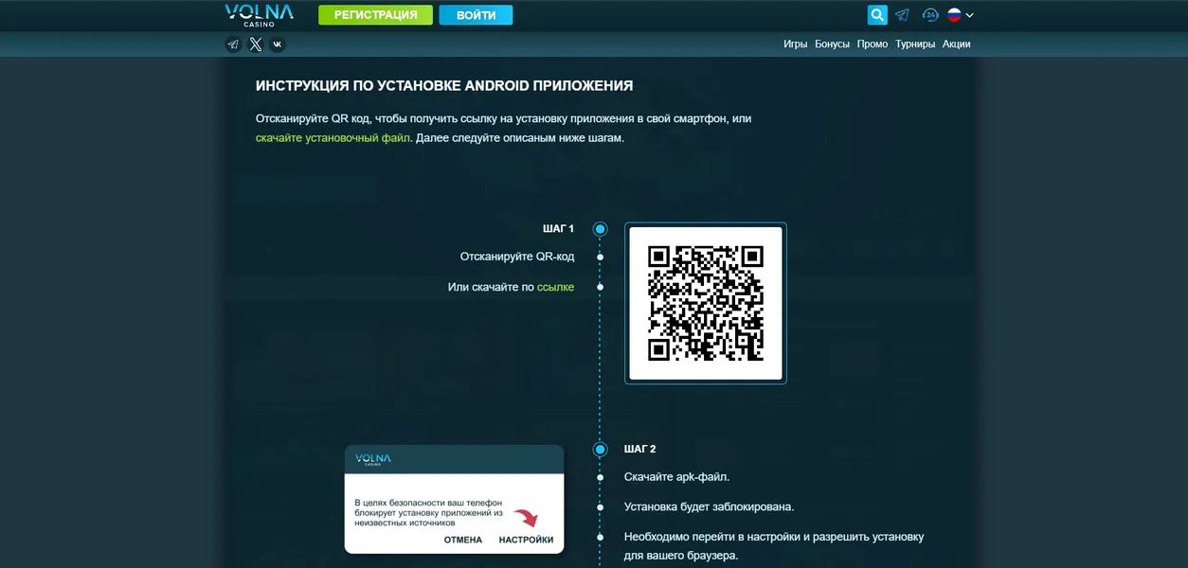This screenshot has height=568, width=1188.
Task: Expand the language dropdown chevron
Action: (970, 15)
